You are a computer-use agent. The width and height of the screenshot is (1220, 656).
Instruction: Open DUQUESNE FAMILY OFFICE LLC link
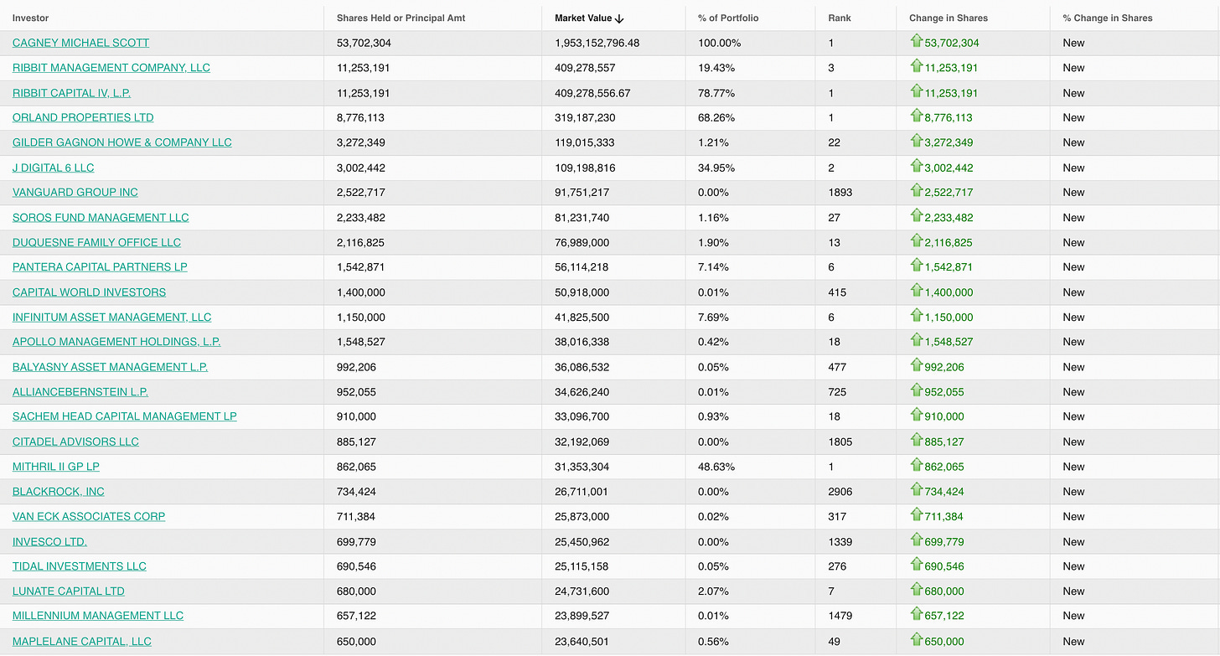click(96, 242)
